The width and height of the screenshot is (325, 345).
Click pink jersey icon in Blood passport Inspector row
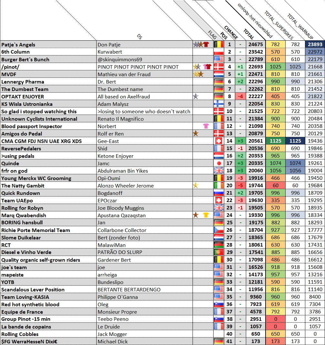(x=206, y=126)
